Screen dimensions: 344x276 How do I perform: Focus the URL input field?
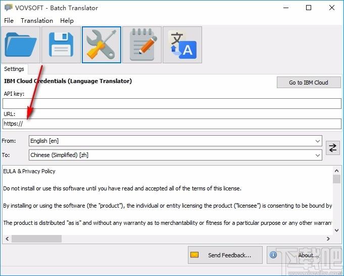click(x=172, y=124)
